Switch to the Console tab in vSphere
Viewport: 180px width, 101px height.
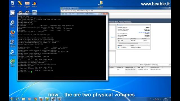click(121, 22)
